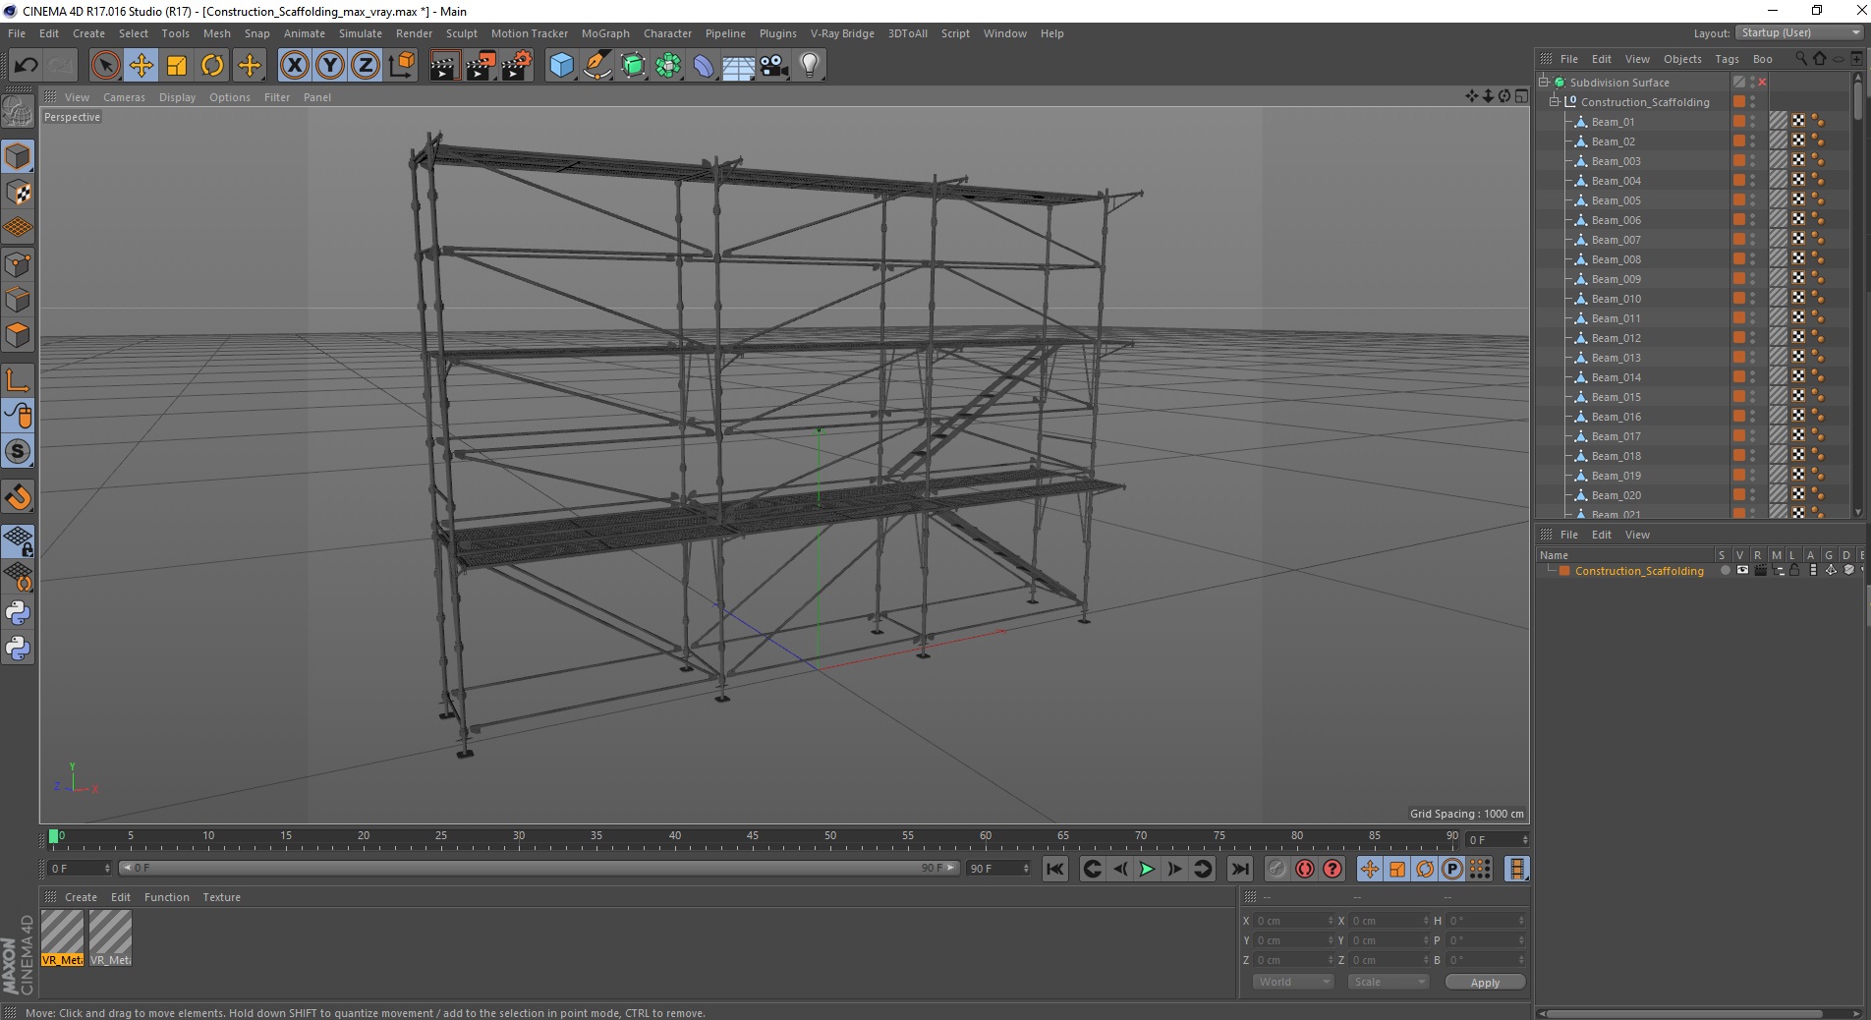The width and height of the screenshot is (1871, 1020).
Task: Add a Subdivision Surface generator icon
Action: [x=633, y=66]
